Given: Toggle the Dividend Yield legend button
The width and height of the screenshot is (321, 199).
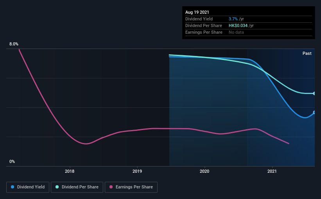Looking at the screenshot, I should point(28,187).
